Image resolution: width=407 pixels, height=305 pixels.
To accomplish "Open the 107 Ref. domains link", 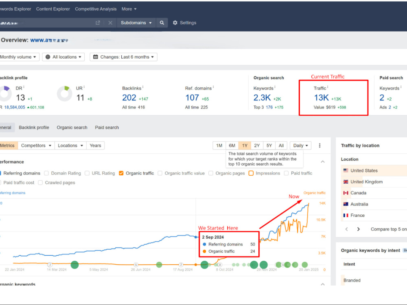I will coord(192,98).
